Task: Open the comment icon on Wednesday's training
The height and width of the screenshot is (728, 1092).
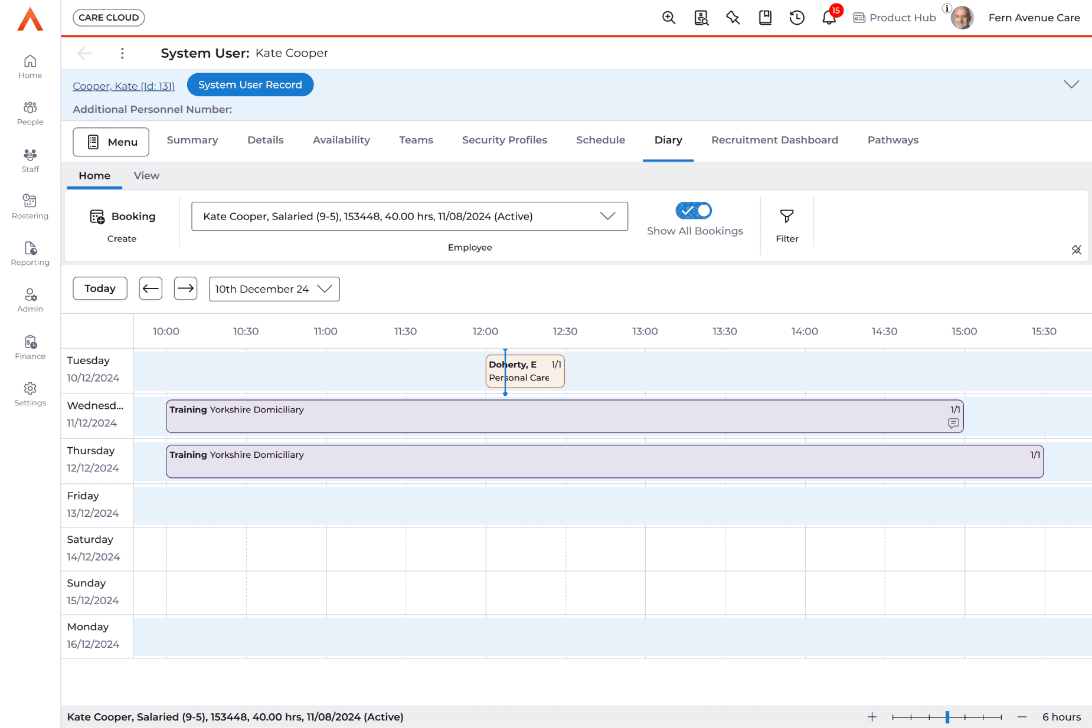Action: (953, 423)
